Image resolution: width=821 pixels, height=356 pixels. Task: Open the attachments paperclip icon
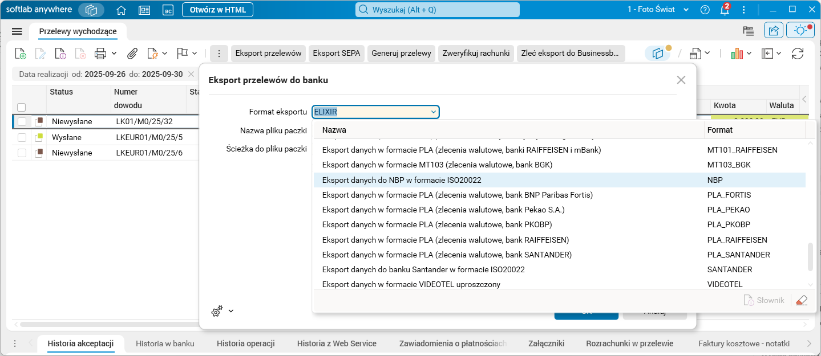coord(132,54)
